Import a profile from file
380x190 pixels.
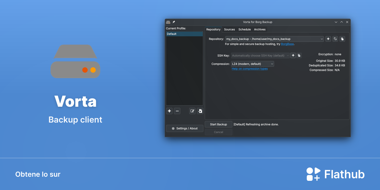pos(200,111)
